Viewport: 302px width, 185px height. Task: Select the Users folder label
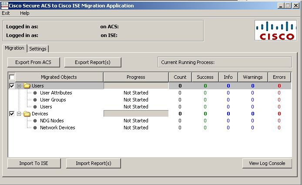(x=38, y=86)
